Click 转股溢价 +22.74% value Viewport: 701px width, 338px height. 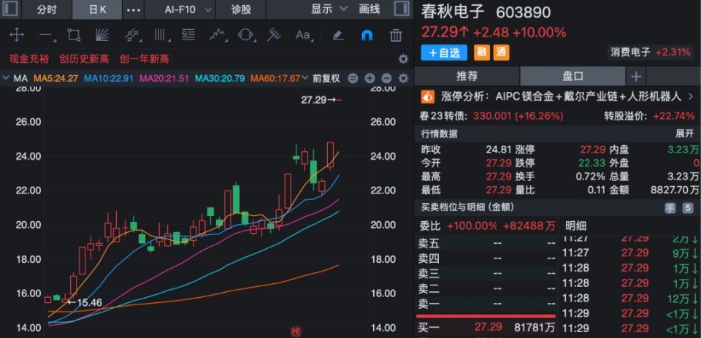(x=674, y=116)
